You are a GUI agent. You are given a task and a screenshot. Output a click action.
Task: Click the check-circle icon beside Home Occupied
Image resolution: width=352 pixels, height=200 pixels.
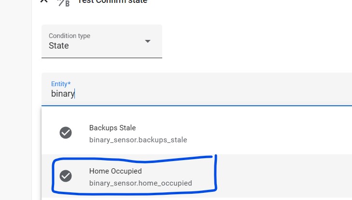[x=66, y=176]
